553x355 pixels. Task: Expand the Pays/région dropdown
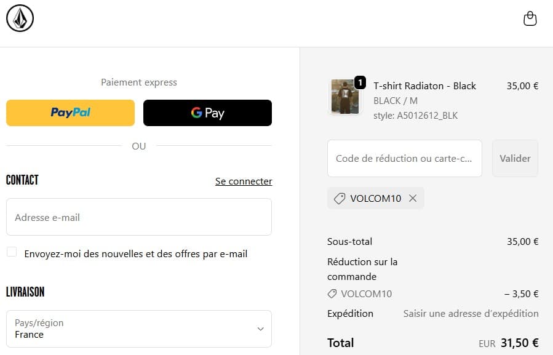pos(138,329)
